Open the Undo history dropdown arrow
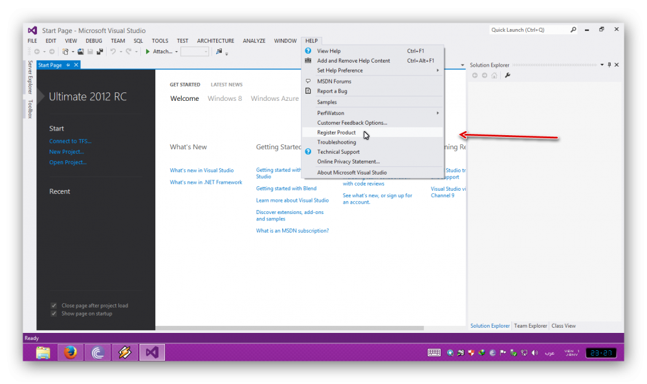647x384 pixels. point(120,52)
